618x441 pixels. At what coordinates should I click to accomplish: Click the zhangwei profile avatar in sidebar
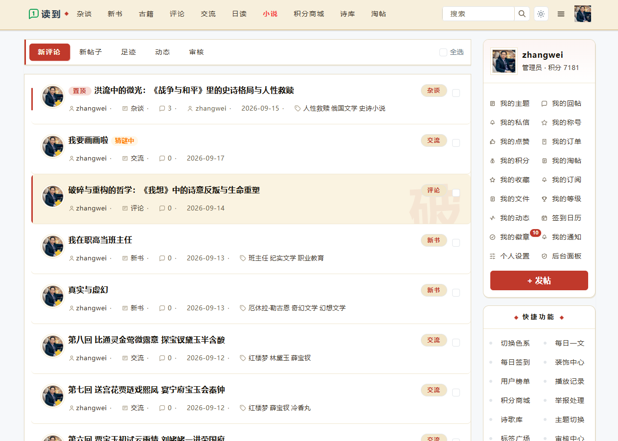click(504, 61)
